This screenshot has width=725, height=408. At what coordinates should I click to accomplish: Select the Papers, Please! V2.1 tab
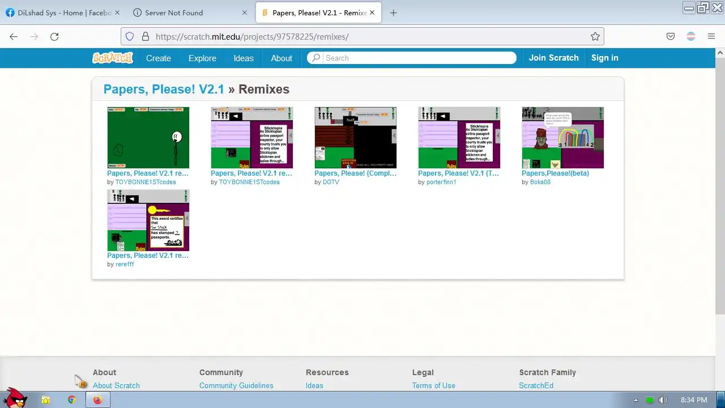tap(318, 12)
